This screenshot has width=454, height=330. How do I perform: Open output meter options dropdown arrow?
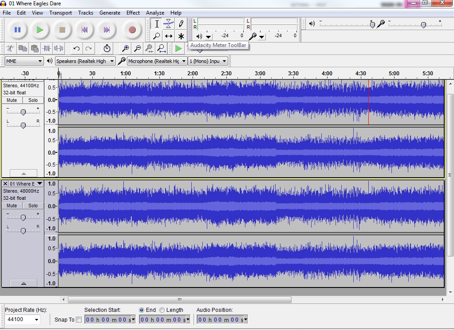pos(209,37)
